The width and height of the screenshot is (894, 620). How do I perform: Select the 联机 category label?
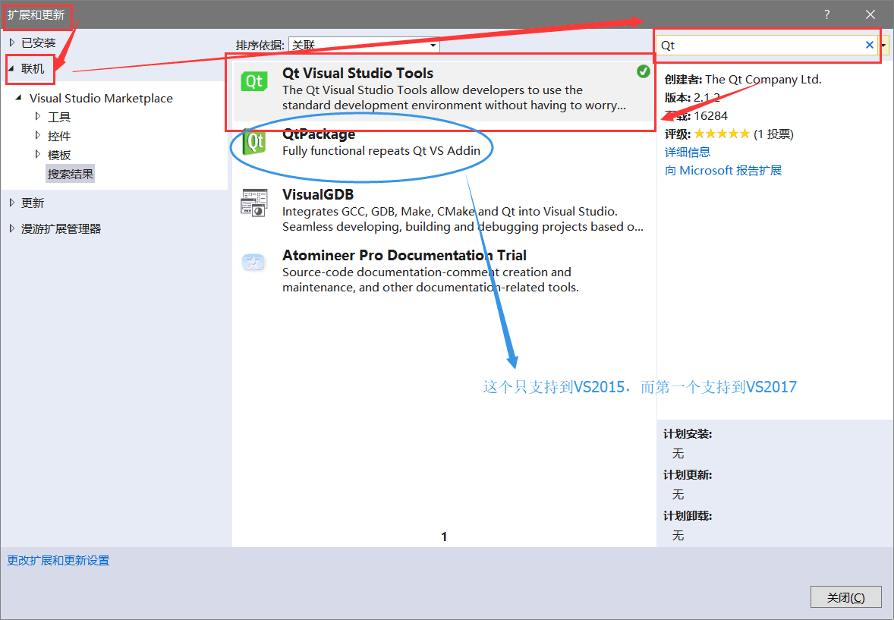(x=33, y=68)
